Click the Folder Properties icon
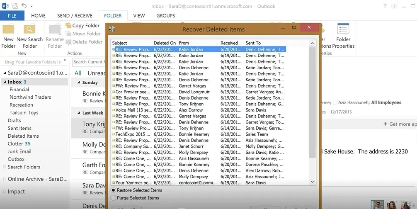 pos(343,29)
